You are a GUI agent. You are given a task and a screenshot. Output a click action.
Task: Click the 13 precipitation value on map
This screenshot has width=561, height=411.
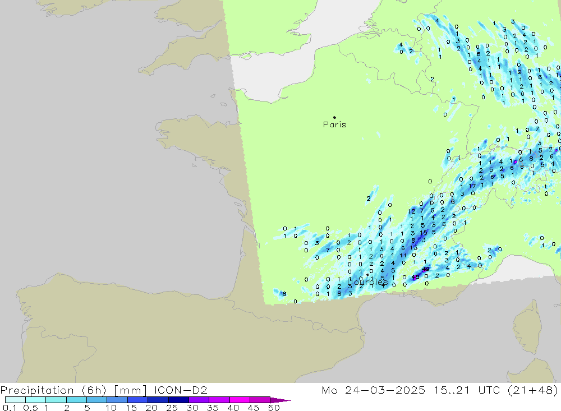point(413,247)
